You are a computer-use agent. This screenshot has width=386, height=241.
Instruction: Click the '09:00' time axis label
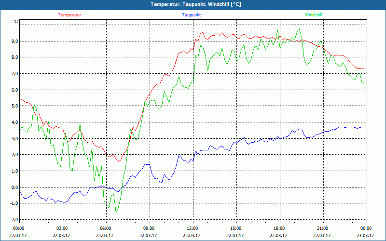click(x=149, y=228)
